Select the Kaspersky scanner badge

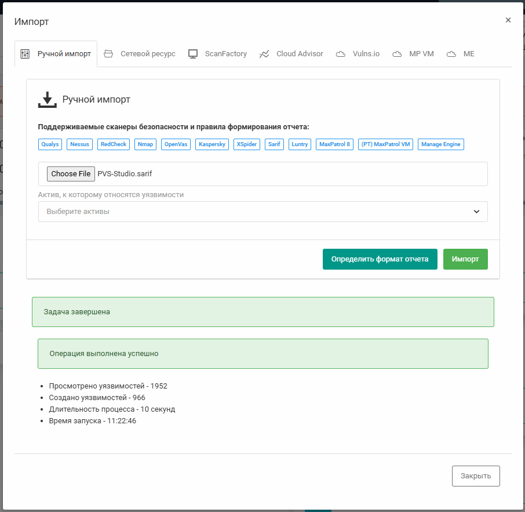pyautogui.click(x=212, y=144)
